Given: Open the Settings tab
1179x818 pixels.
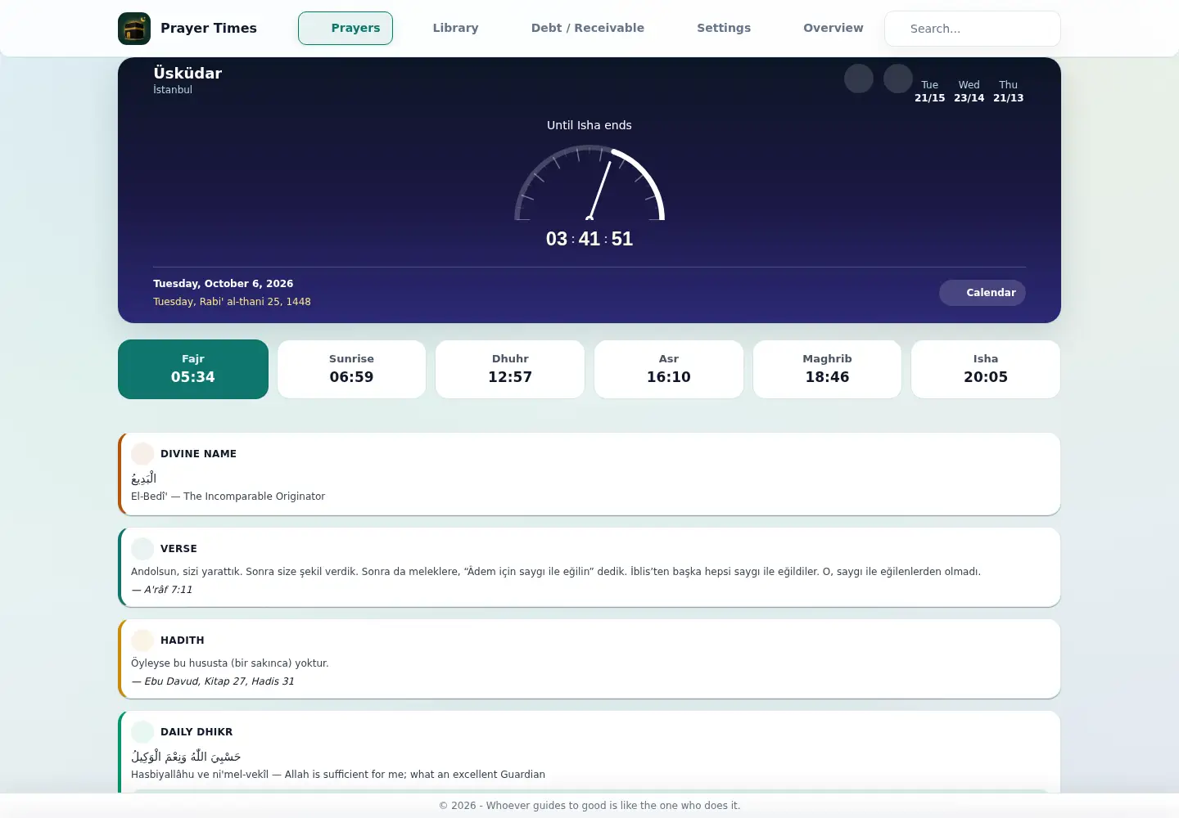Looking at the screenshot, I should tap(724, 29).
